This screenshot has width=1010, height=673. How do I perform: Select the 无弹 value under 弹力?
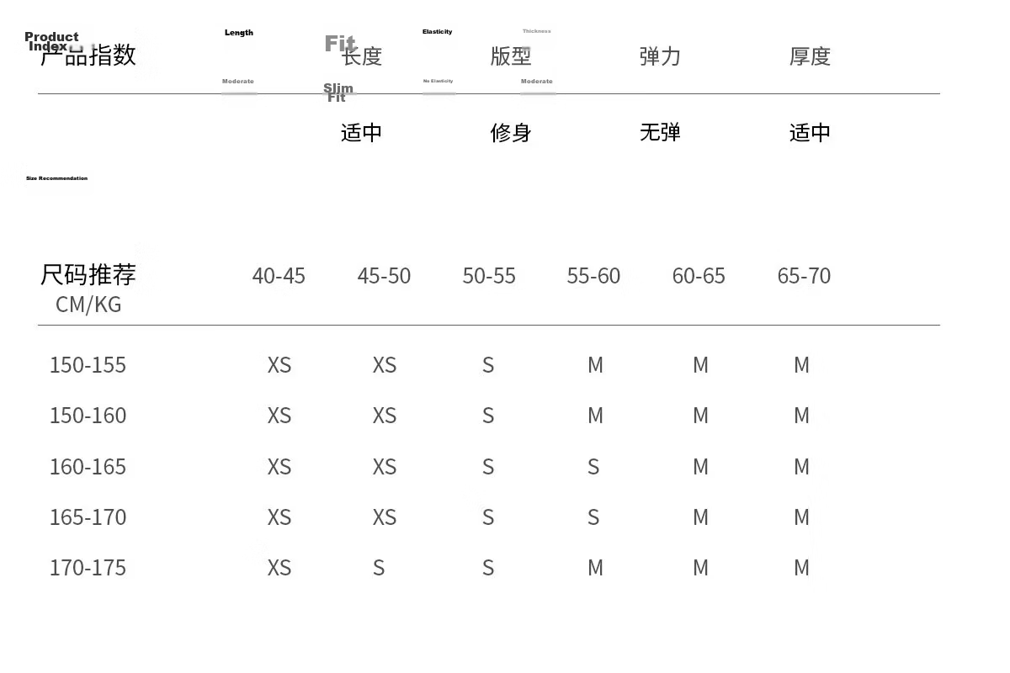tap(660, 132)
